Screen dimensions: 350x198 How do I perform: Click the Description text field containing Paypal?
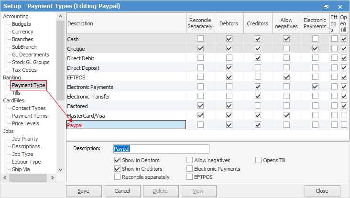pos(161,149)
